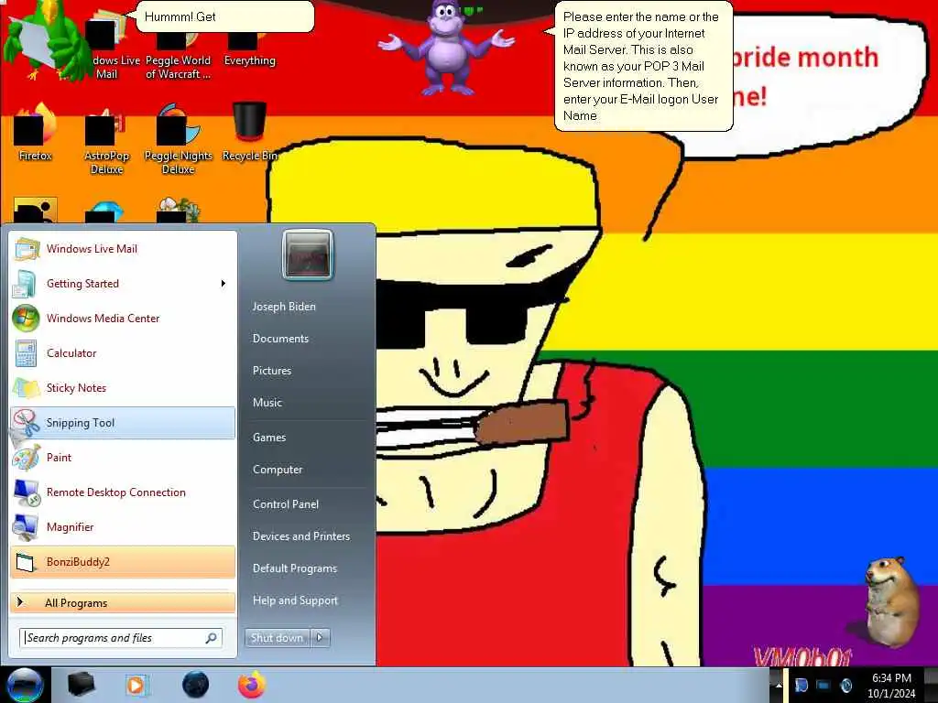The image size is (938, 703).
Task: Click the user account picture
Action: tap(308, 254)
